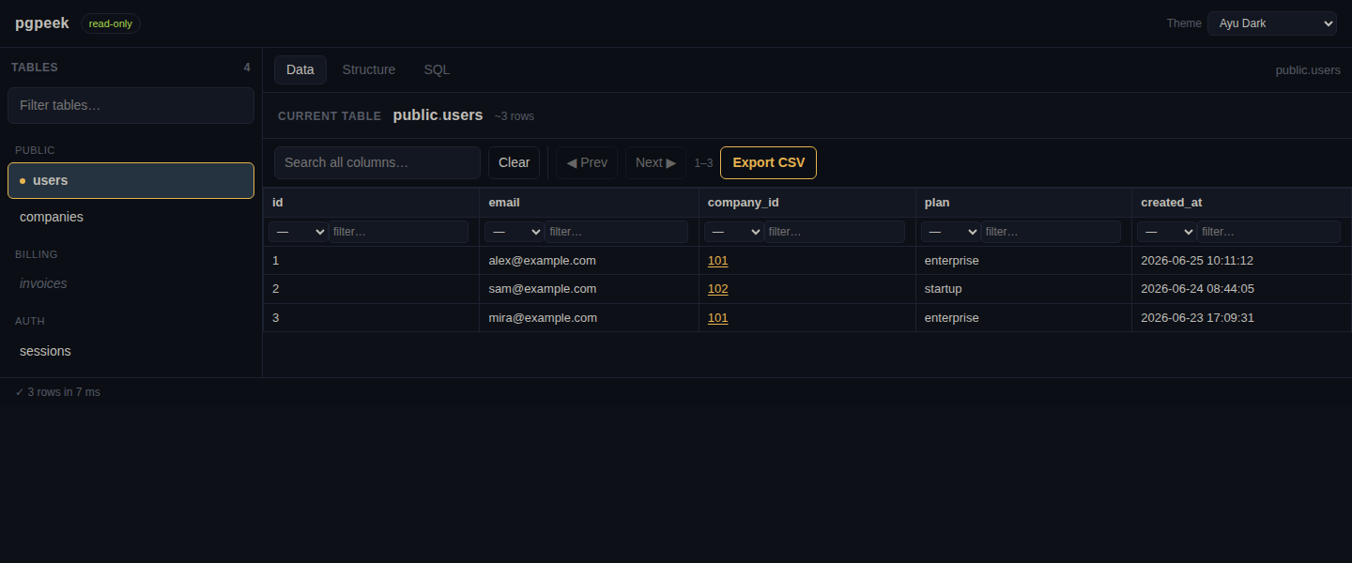This screenshot has width=1352, height=563.
Task: Click enterprise plan cell in alex's row
Action: pos(1023,261)
